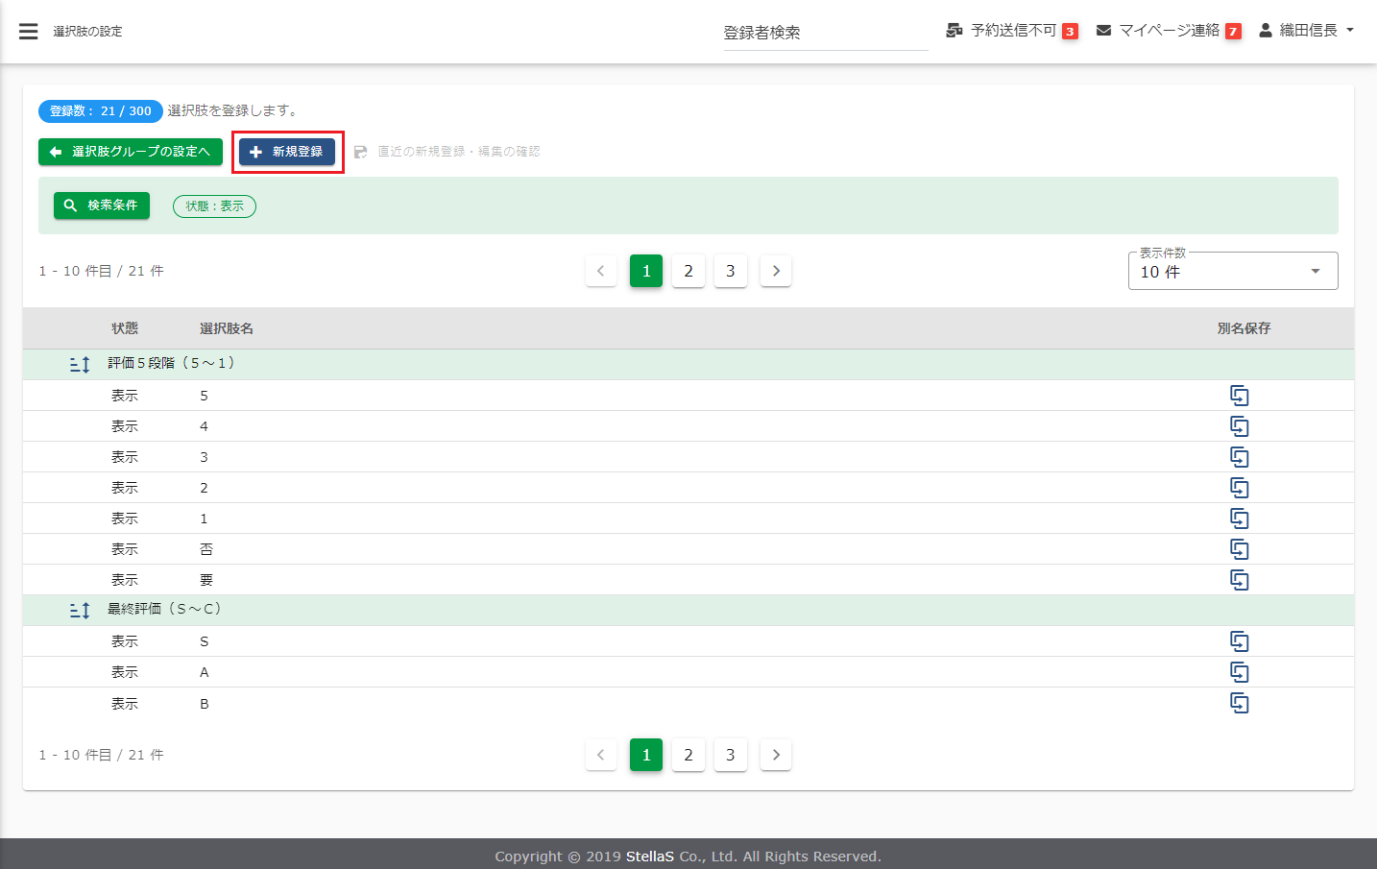Open the マイページ連絡 mail notifications
Screen dimensions: 1377x869
pos(1168,31)
